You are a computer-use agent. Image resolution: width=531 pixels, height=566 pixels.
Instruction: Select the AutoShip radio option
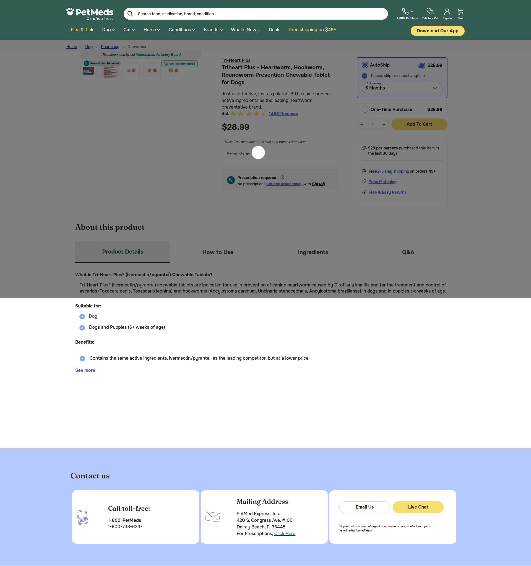(365, 65)
